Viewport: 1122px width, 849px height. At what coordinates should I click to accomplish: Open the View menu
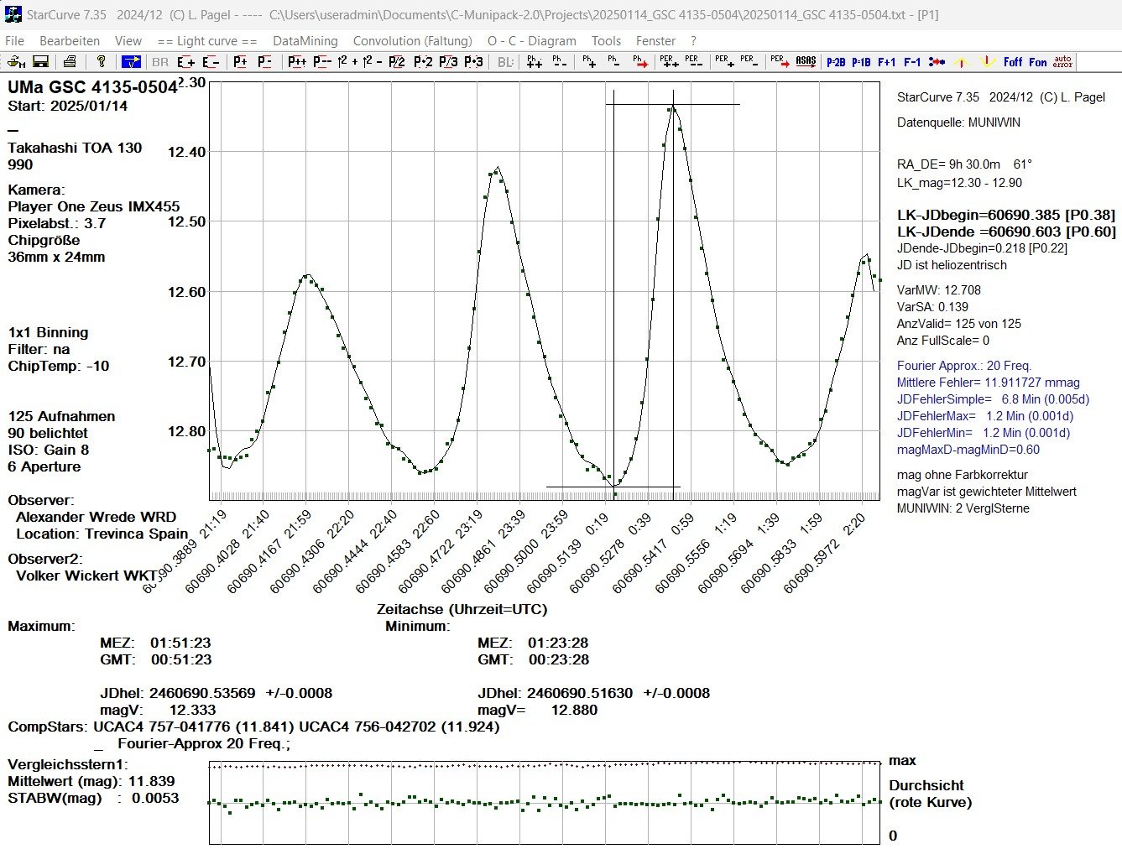click(x=128, y=40)
